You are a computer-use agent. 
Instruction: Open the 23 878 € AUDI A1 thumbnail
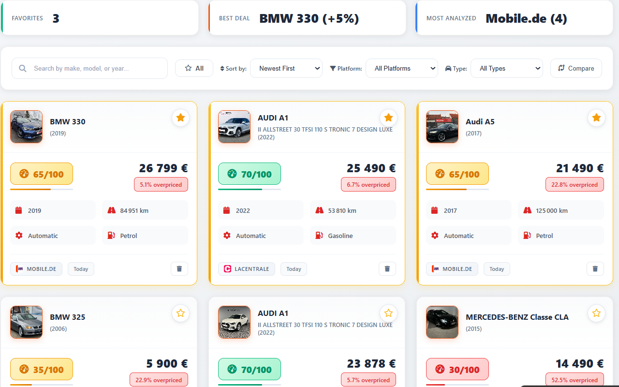point(234,322)
